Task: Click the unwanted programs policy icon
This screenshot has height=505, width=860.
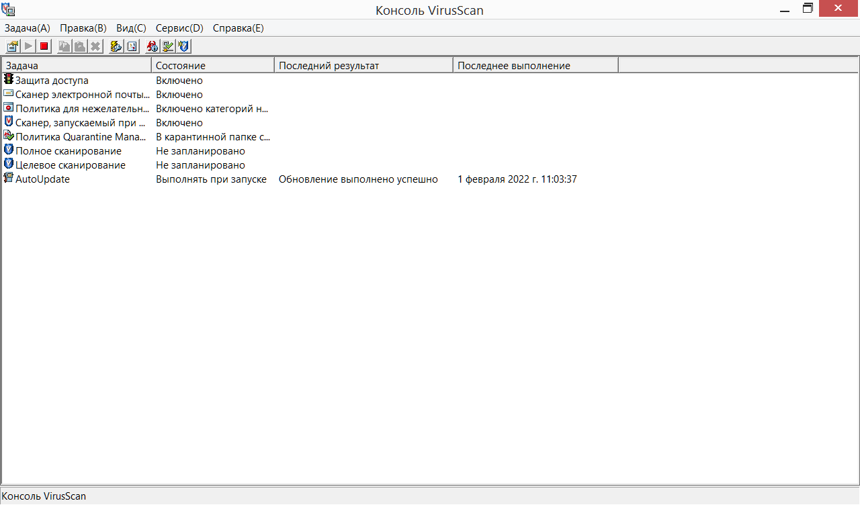Action: (x=9, y=108)
